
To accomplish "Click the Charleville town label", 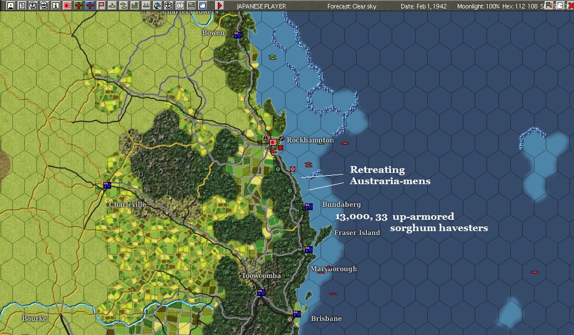I will [x=128, y=204].
